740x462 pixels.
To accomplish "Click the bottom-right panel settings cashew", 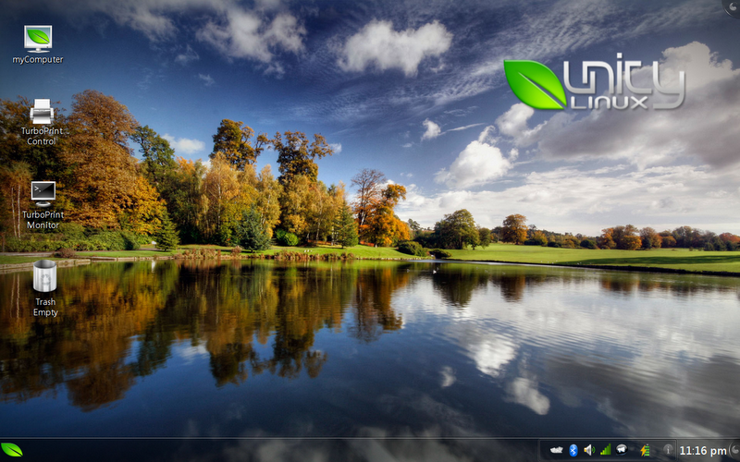I will 734,451.
